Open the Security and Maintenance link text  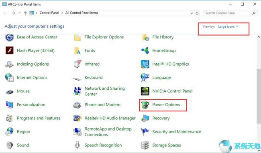(177, 132)
